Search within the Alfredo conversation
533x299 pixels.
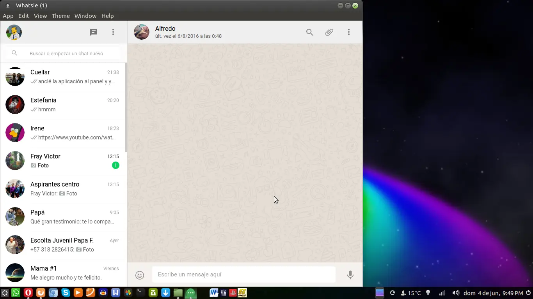(310, 32)
